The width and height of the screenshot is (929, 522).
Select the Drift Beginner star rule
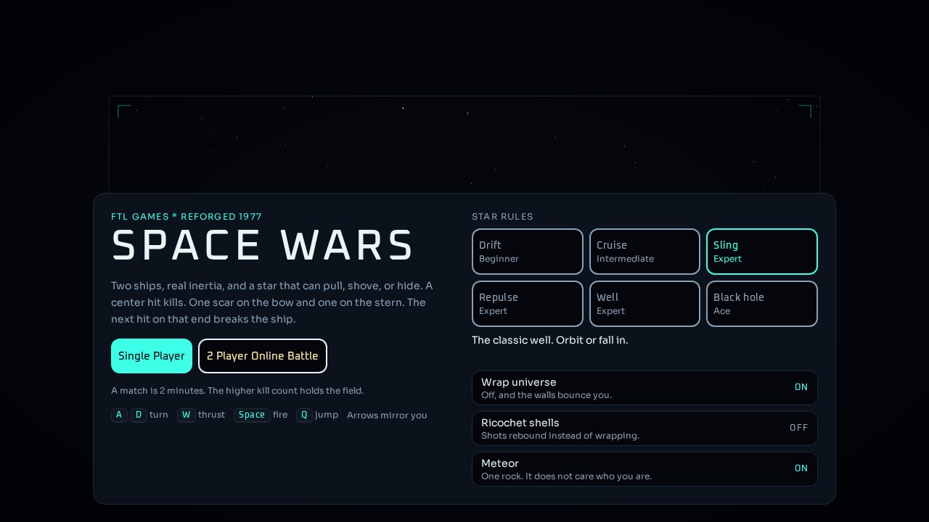(528, 252)
